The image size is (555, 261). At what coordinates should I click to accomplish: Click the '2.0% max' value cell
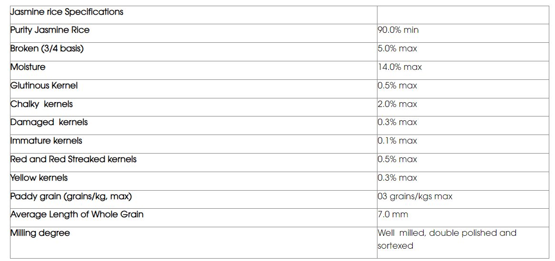point(397,104)
